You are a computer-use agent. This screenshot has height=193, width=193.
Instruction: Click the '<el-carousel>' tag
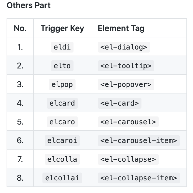click(128, 122)
